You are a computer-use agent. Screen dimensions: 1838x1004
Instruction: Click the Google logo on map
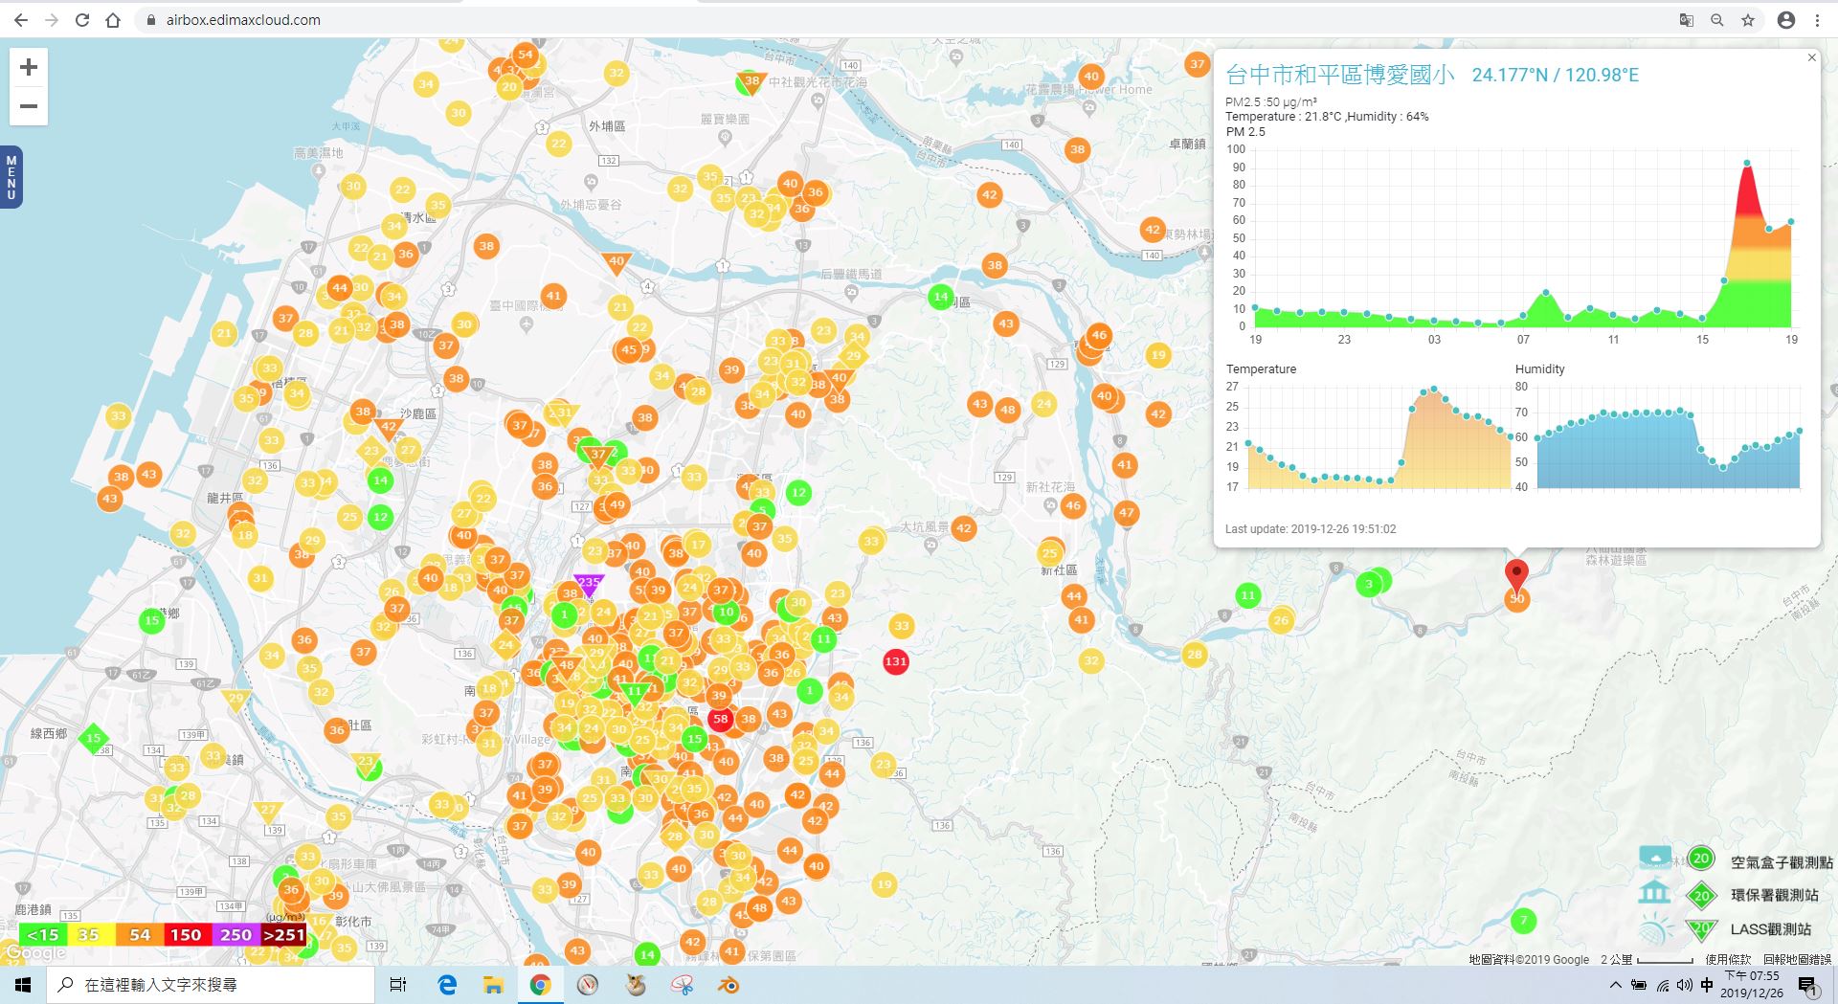pos(35,953)
